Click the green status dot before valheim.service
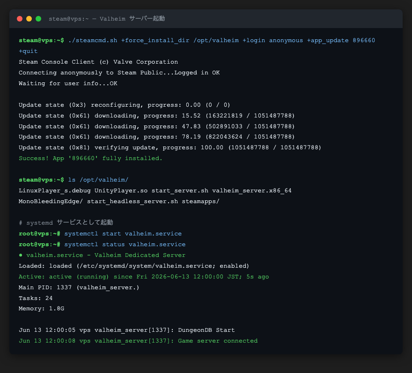The image size is (412, 373). pos(21,256)
